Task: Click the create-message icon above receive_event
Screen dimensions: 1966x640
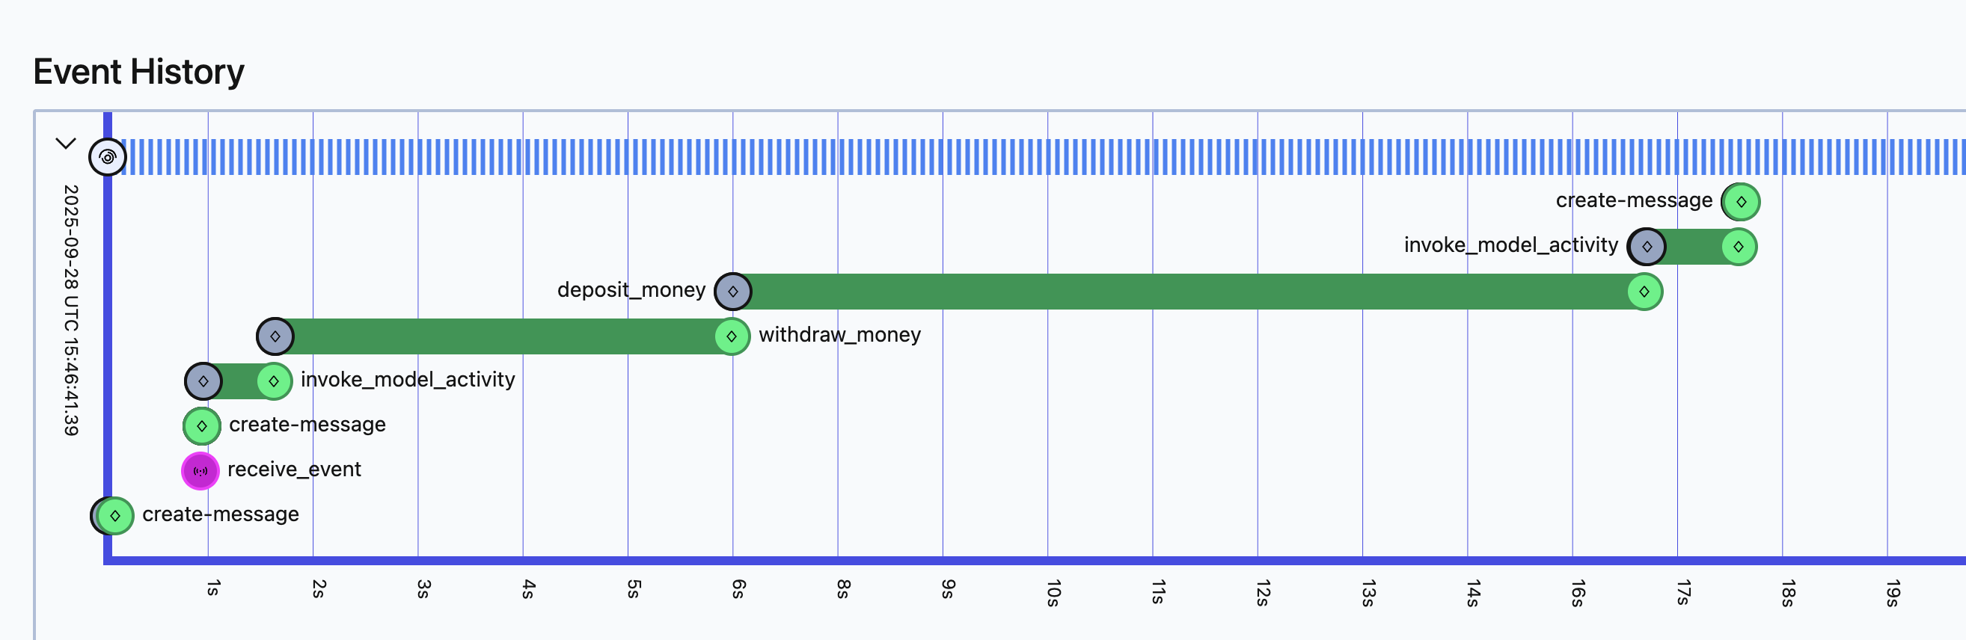Action: [x=201, y=425]
